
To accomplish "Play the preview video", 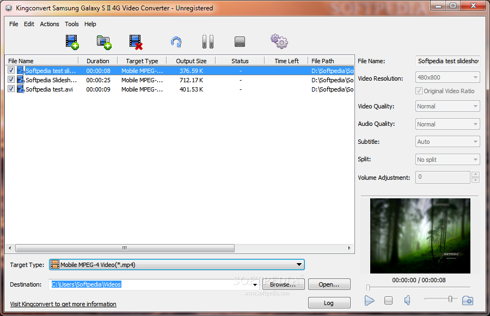I will [x=369, y=301].
